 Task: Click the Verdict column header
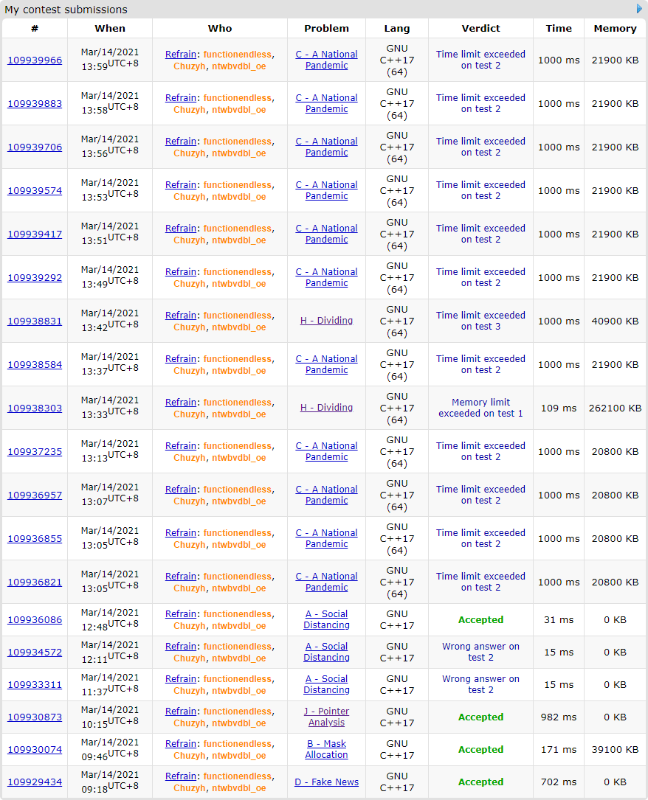pos(480,29)
